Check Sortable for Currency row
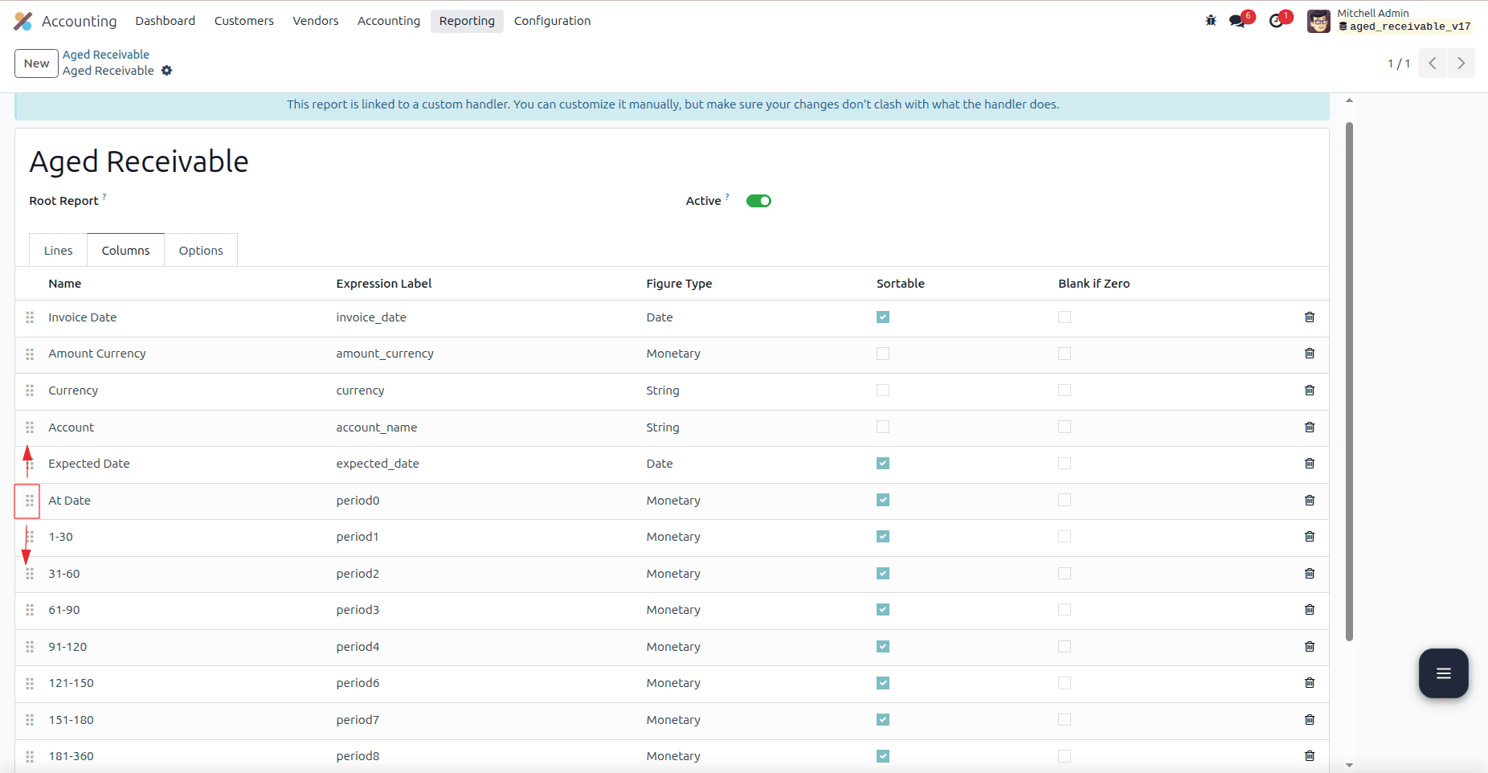1488x773 pixels. pyautogui.click(x=883, y=391)
